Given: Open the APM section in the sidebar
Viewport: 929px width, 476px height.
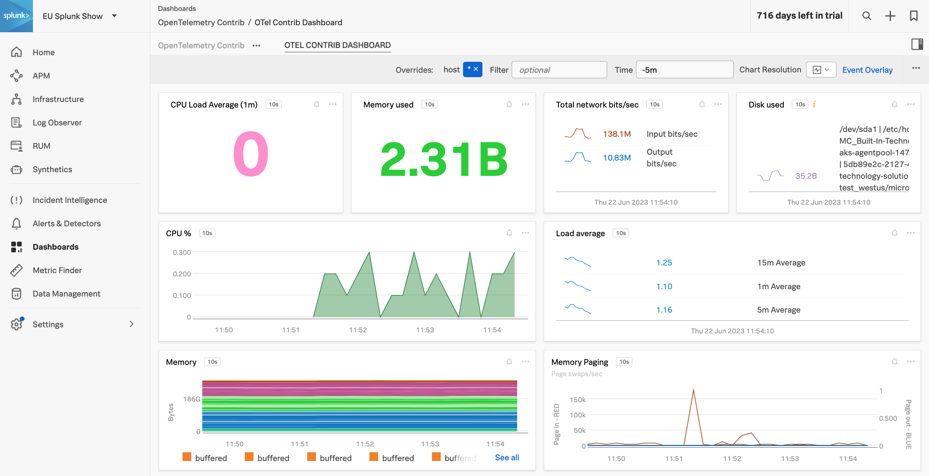Looking at the screenshot, I should pos(41,76).
